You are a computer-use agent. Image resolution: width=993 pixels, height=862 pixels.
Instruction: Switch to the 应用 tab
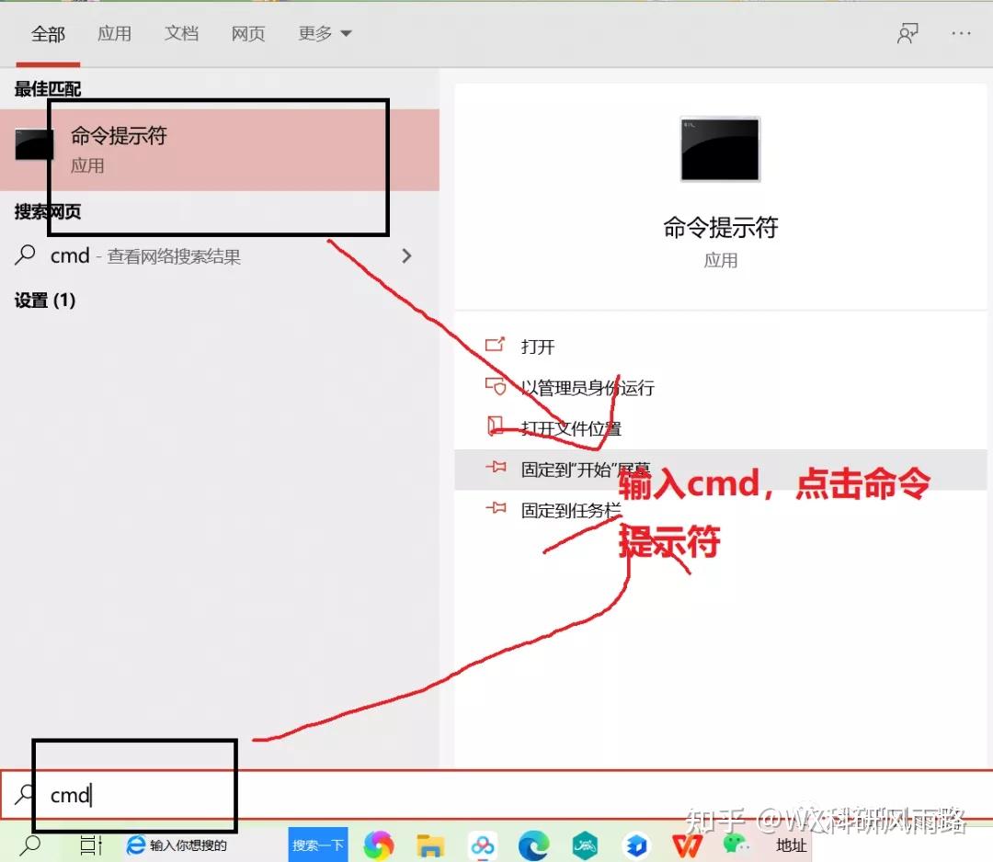click(x=115, y=33)
